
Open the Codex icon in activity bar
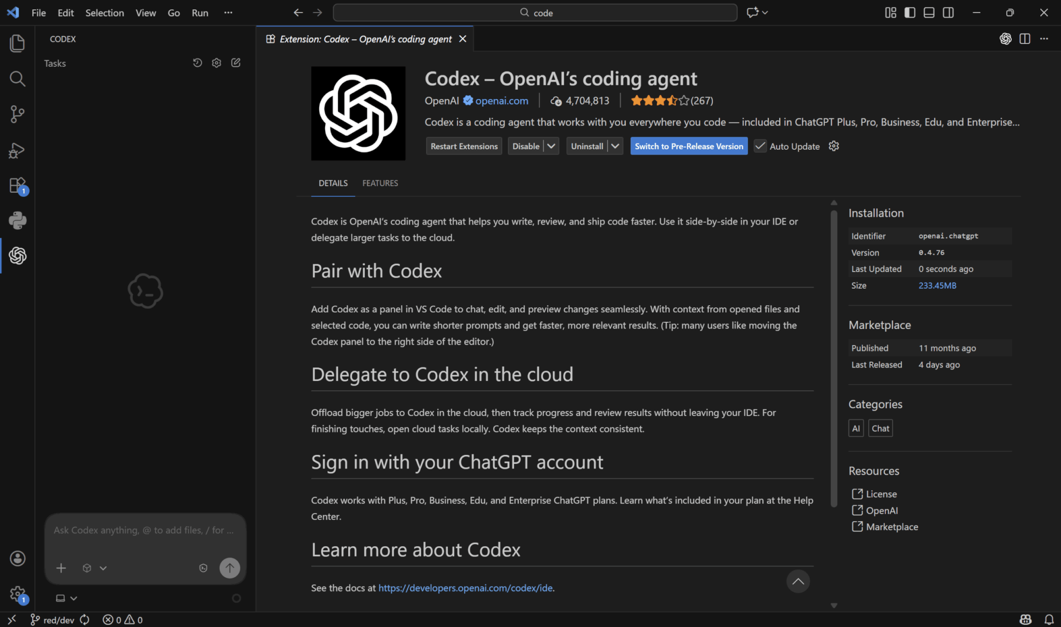[x=18, y=255]
